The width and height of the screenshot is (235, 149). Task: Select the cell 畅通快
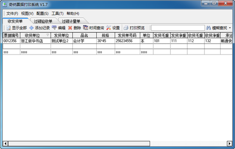pyautogui.click(x=226, y=41)
